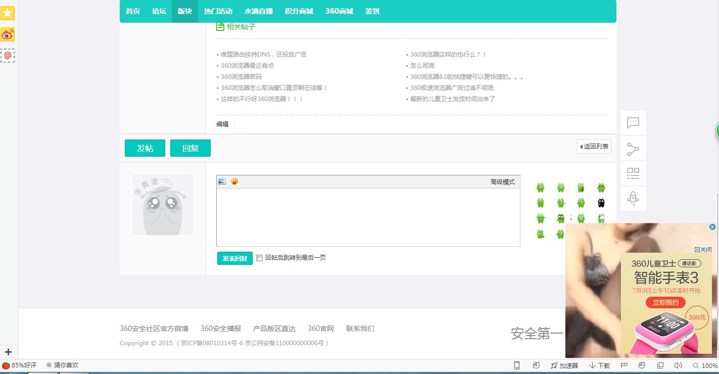Click the mobile phone icon in status bar
This screenshot has width=719, height=374.
(517, 365)
